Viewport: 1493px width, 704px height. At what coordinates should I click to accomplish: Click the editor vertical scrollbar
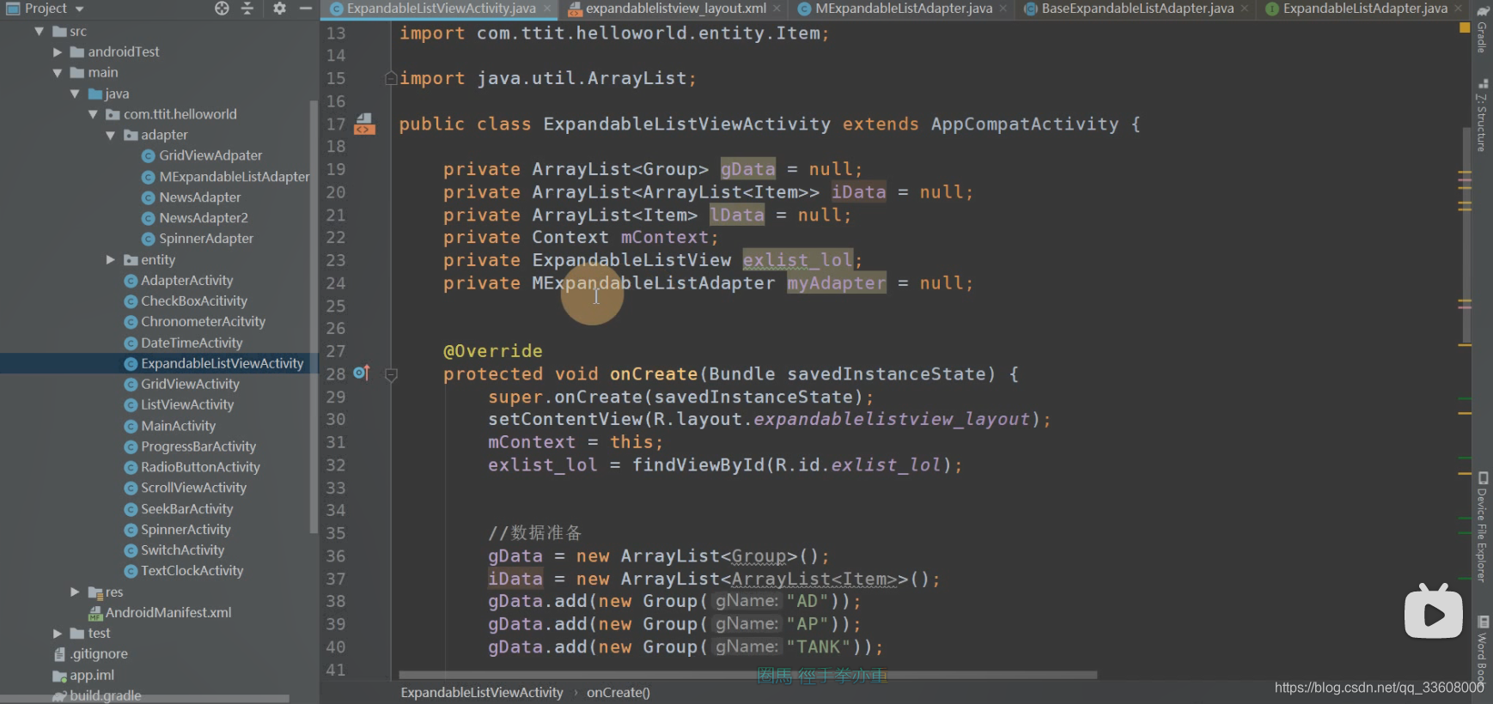coord(1467,234)
